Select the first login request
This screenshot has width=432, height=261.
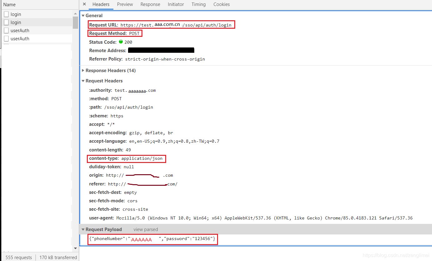click(37, 14)
